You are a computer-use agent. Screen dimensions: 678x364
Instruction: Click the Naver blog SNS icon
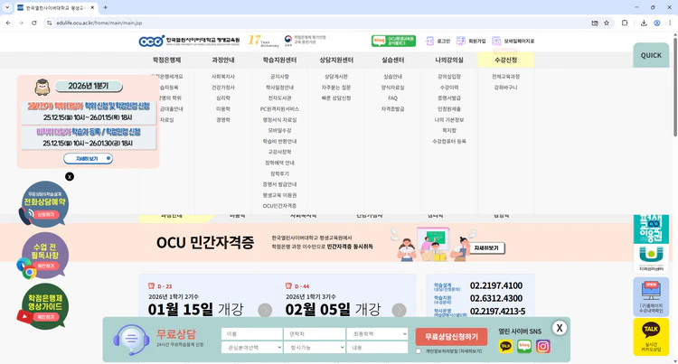[x=524, y=346]
